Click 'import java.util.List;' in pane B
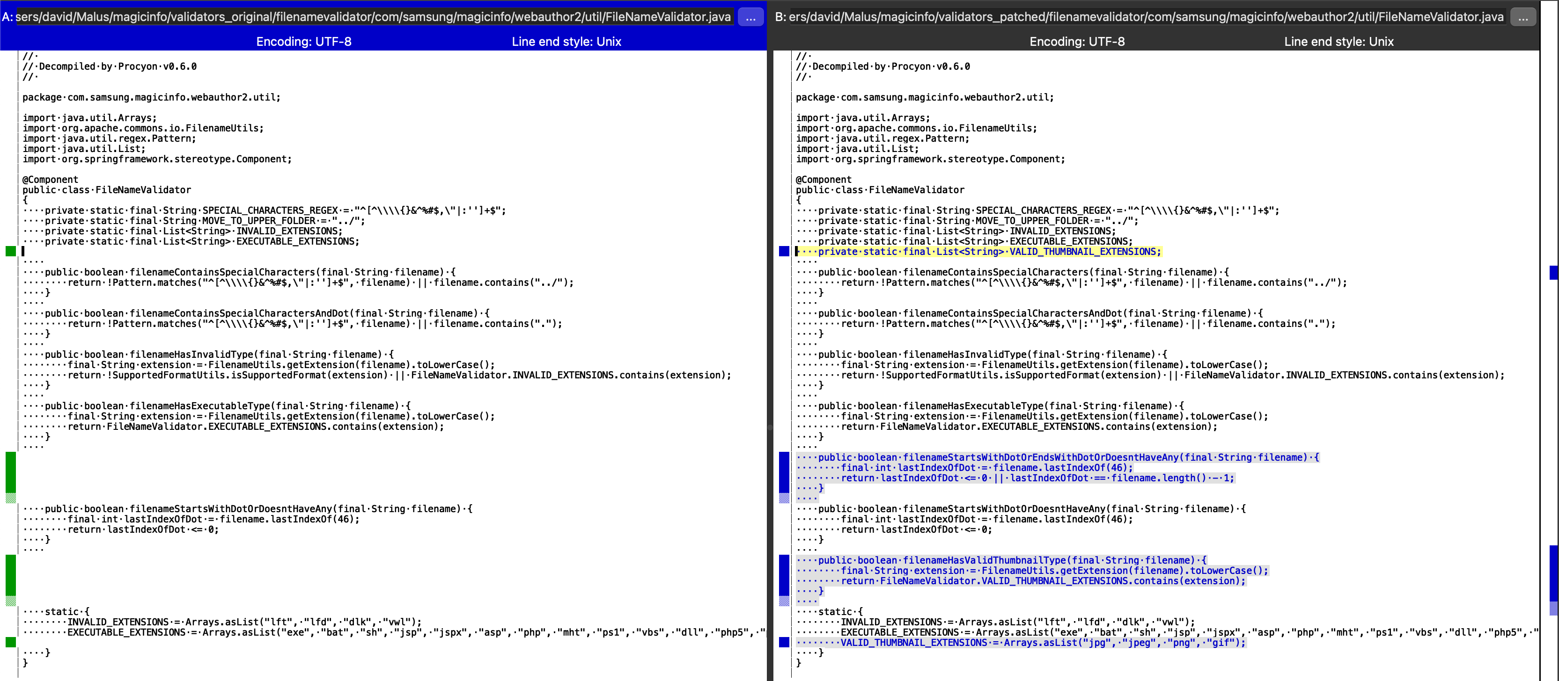Image resolution: width=1559 pixels, height=681 pixels. pyautogui.click(x=858, y=149)
